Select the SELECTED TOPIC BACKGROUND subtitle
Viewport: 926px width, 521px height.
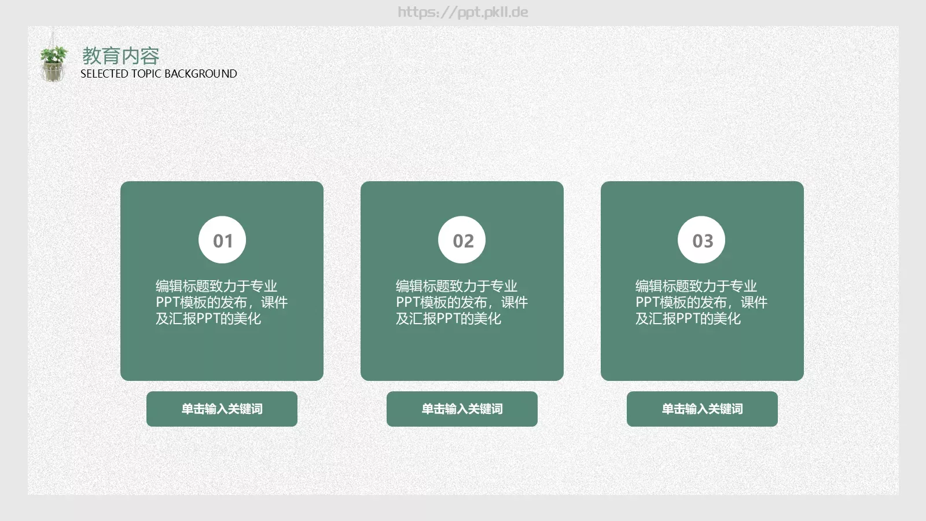(159, 74)
